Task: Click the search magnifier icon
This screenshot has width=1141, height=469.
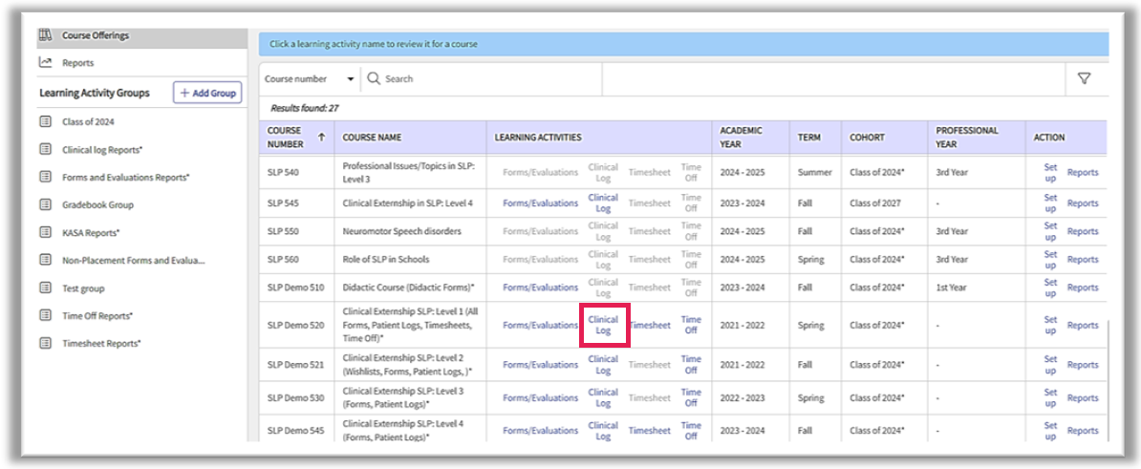Action: coord(374,79)
